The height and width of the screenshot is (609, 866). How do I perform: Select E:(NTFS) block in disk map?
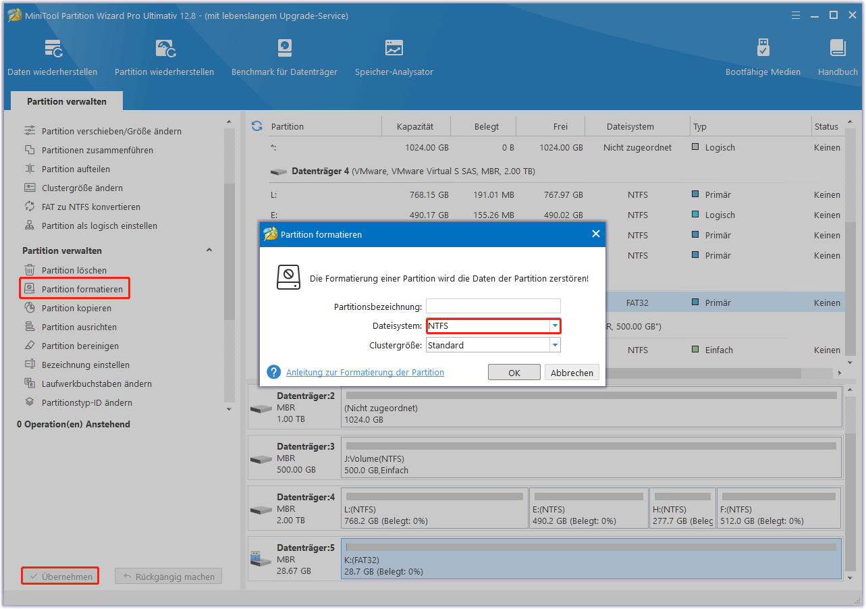589,508
